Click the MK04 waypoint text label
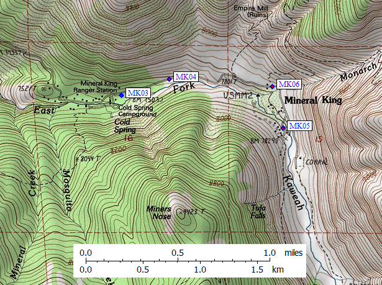 point(186,76)
